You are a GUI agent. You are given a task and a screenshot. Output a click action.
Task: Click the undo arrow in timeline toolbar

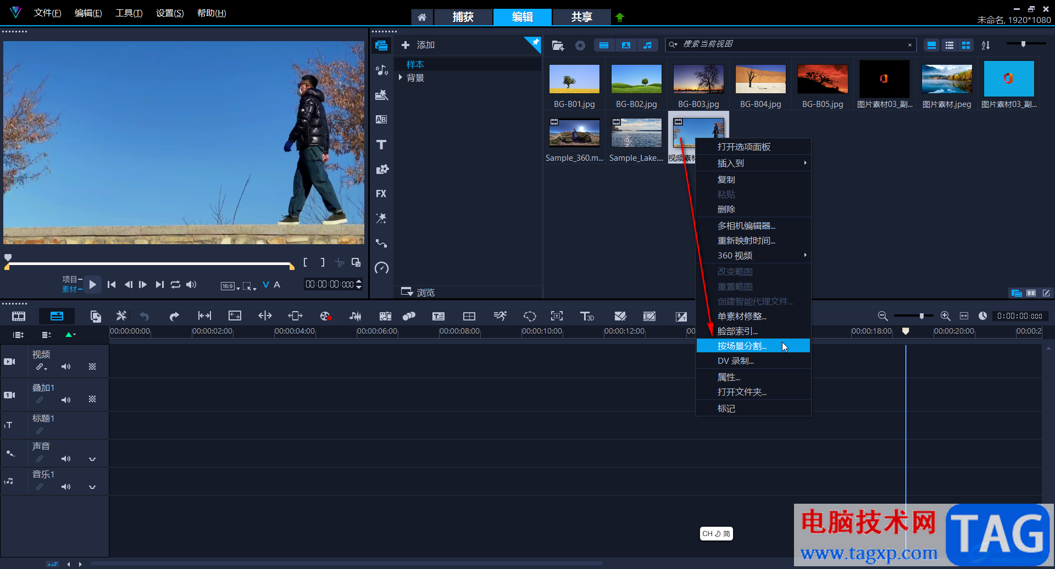145,316
